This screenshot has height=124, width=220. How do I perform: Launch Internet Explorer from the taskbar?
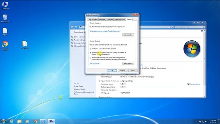pos(11,122)
